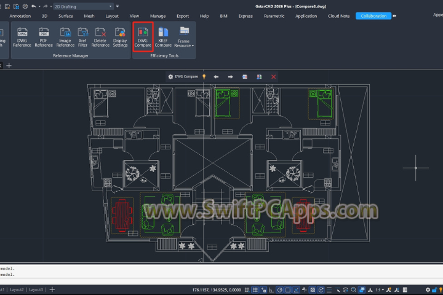Click the blue lock icon in status bar

(434, 290)
